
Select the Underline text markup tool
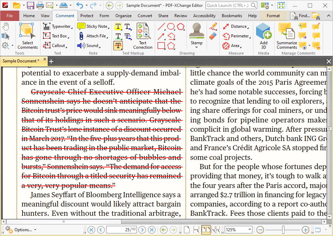click(x=118, y=36)
